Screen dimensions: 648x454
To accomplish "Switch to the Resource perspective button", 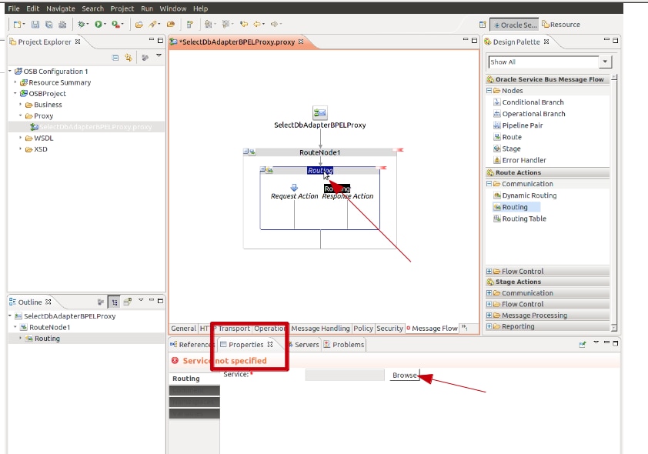I will coord(561,25).
